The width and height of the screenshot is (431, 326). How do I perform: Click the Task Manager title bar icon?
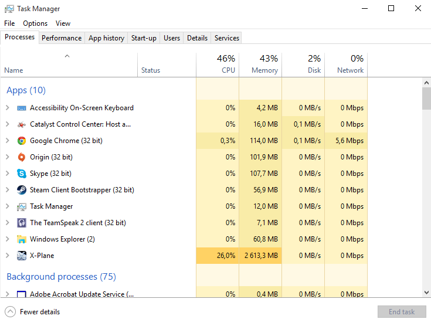point(9,9)
